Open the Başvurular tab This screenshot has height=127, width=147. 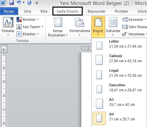pyautogui.click(x=97, y=11)
